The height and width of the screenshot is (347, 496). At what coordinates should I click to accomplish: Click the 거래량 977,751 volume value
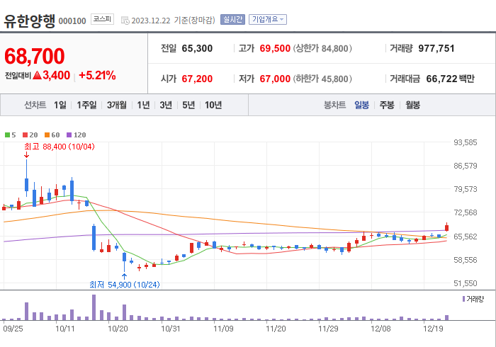tap(436, 48)
